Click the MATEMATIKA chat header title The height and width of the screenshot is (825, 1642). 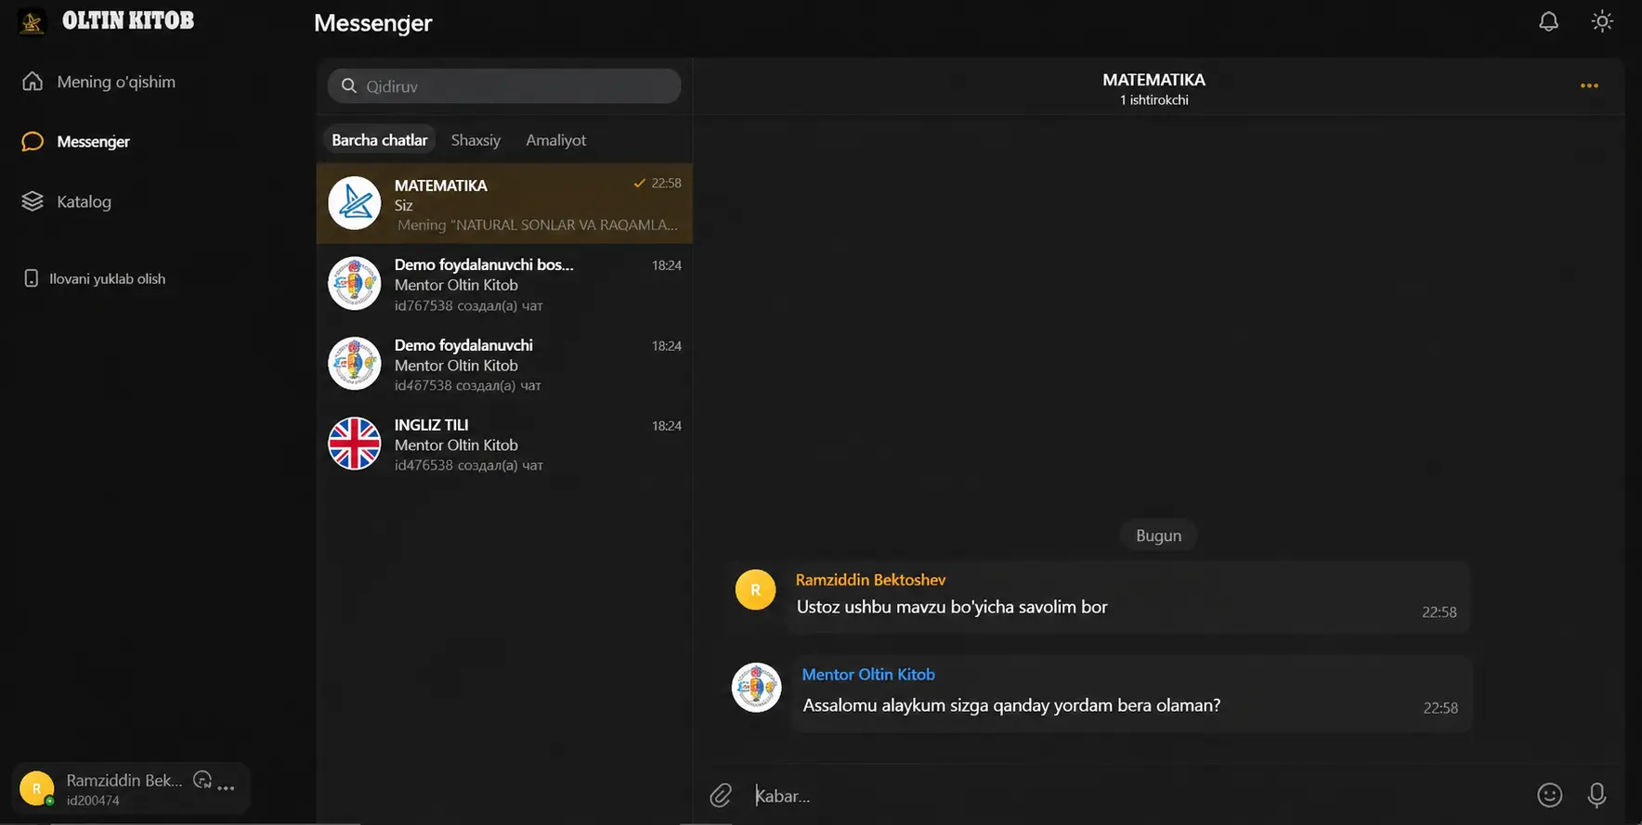pyautogui.click(x=1153, y=80)
